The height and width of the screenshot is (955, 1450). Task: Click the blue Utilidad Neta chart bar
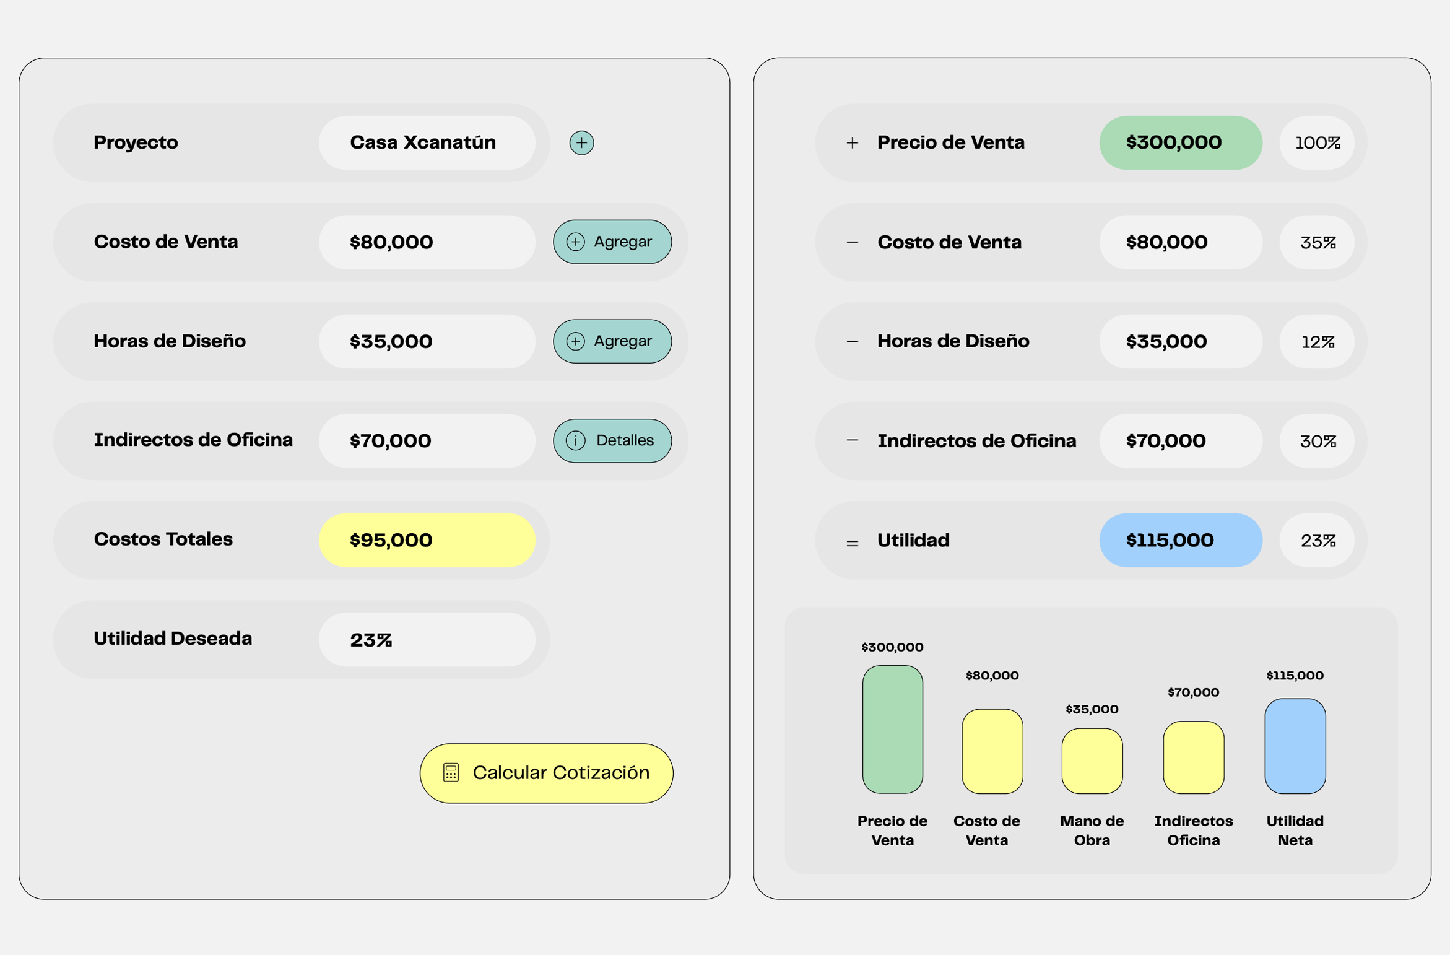click(x=1295, y=746)
